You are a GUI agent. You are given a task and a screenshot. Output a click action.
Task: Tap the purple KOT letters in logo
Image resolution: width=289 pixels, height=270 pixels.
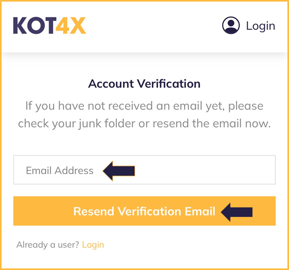coord(34,26)
